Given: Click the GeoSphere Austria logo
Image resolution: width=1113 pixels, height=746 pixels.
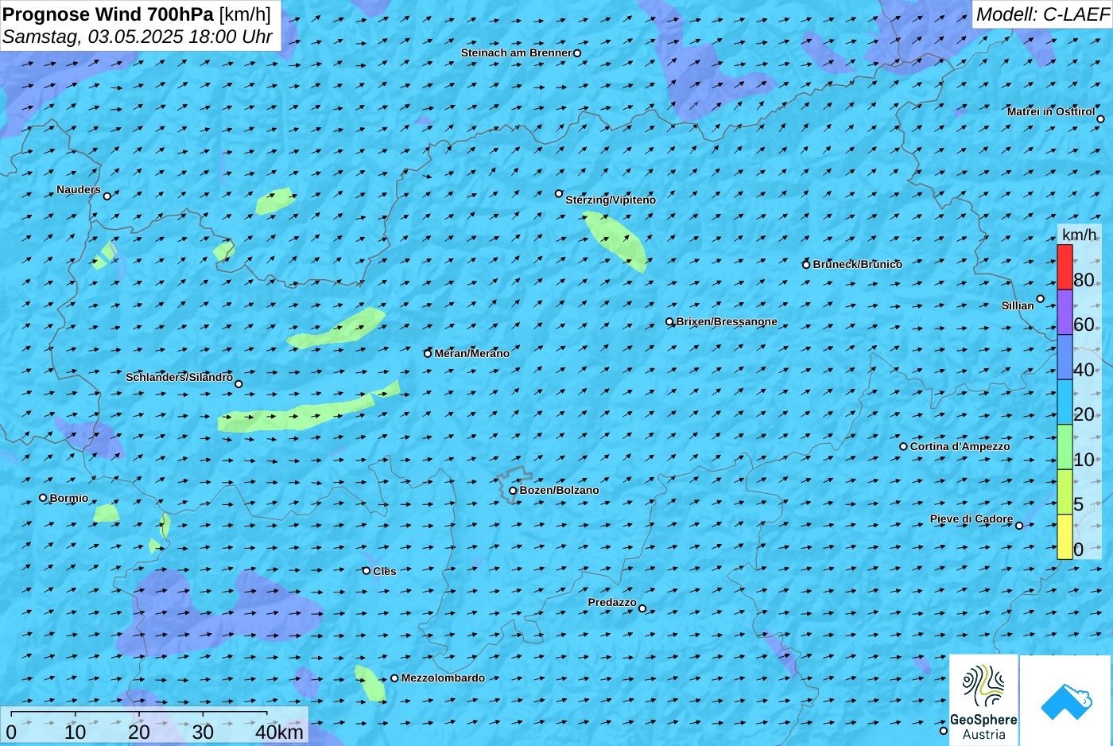Looking at the screenshot, I should pos(983,700).
